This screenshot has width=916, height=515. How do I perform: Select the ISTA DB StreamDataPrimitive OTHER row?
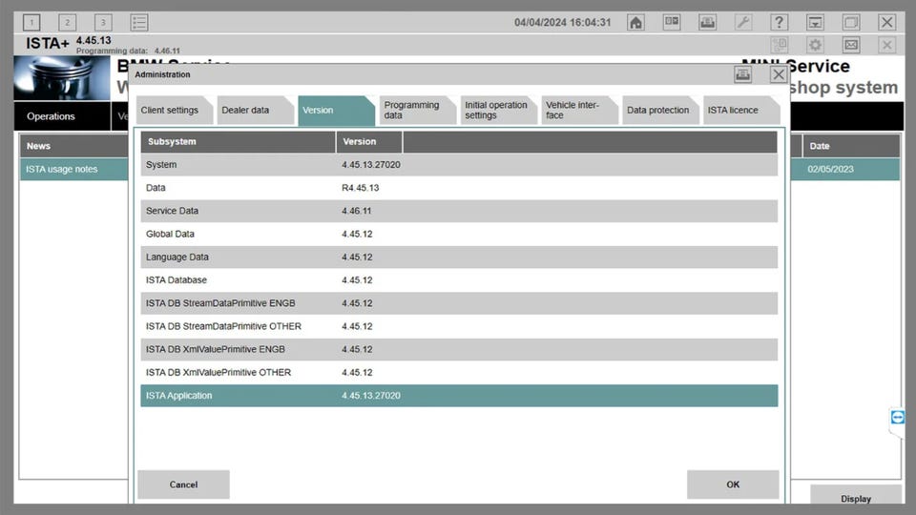tap(459, 326)
